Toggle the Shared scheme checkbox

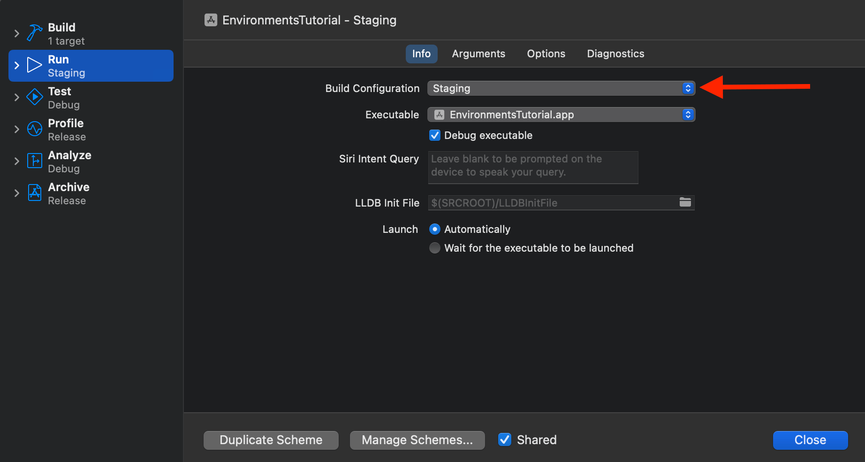coord(505,439)
